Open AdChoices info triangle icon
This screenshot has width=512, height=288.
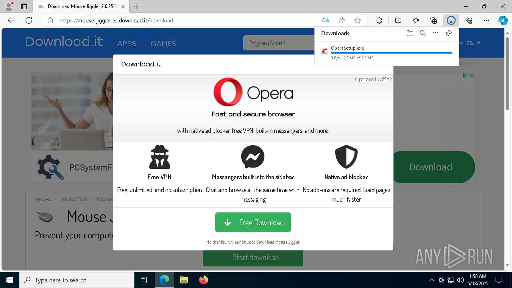465,75
